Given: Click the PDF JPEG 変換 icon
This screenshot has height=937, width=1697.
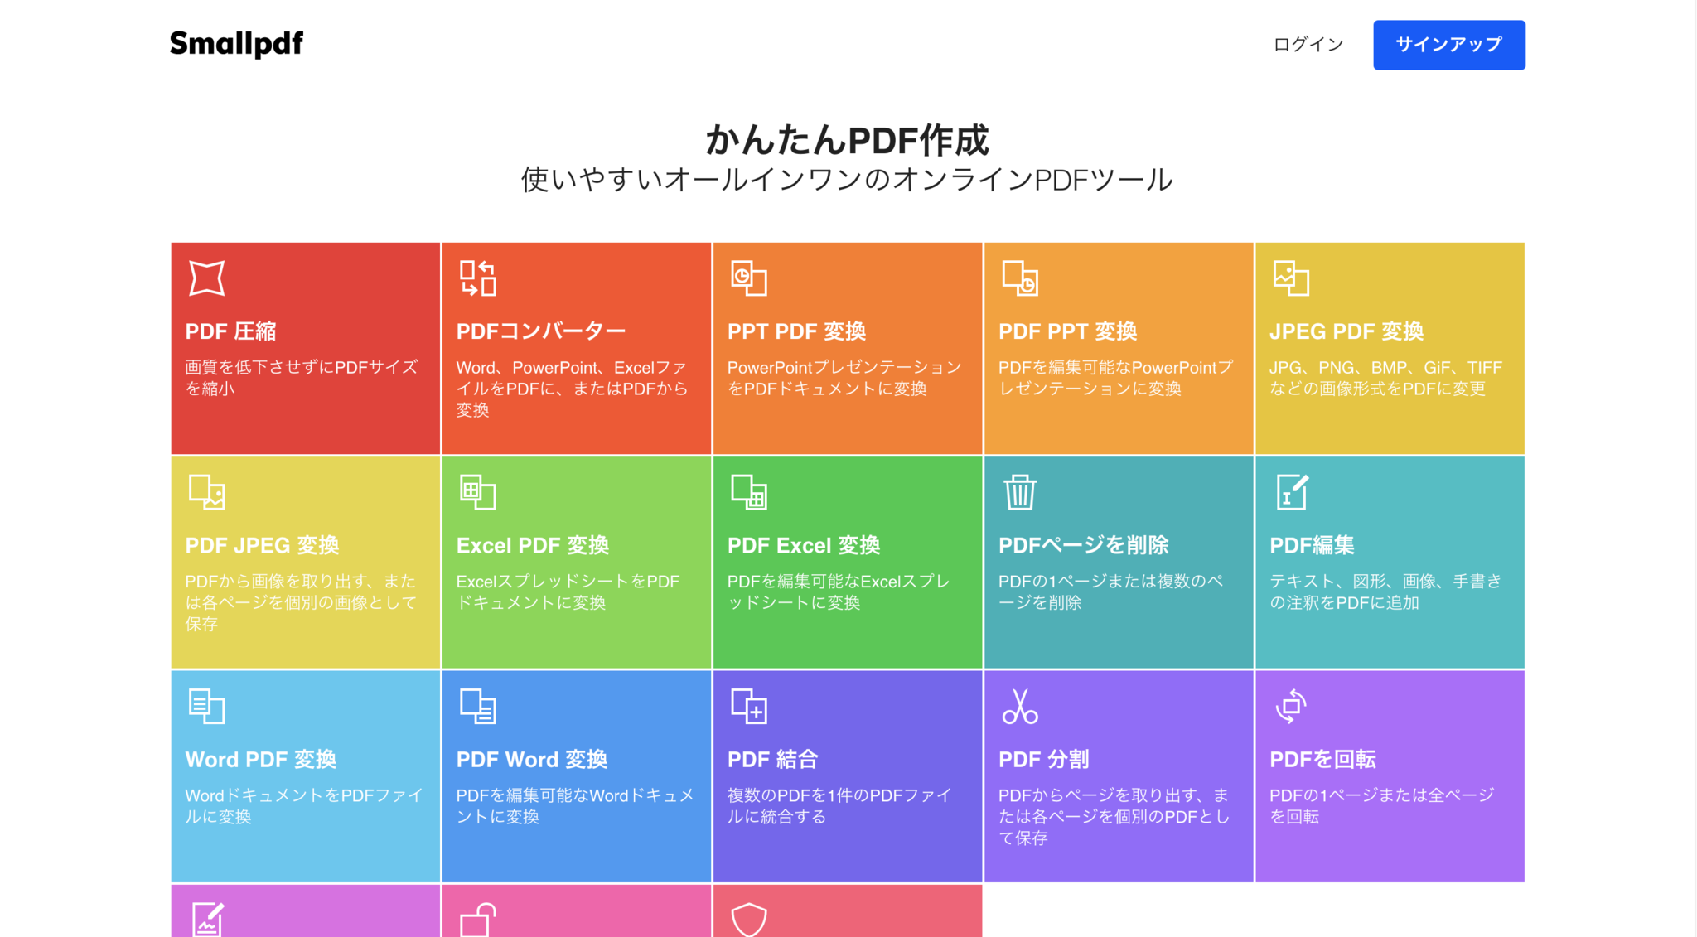Looking at the screenshot, I should 206,492.
